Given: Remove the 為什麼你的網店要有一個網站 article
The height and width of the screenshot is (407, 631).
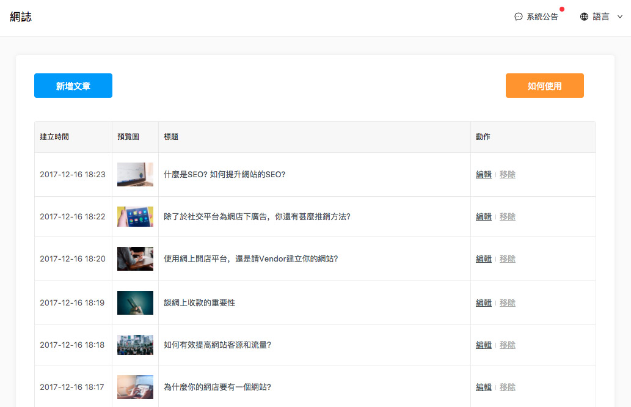Looking at the screenshot, I should point(508,387).
